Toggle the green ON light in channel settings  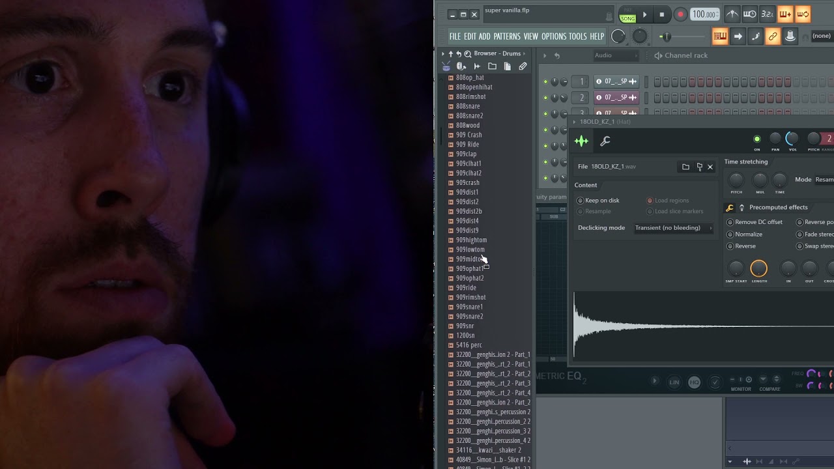(x=756, y=139)
